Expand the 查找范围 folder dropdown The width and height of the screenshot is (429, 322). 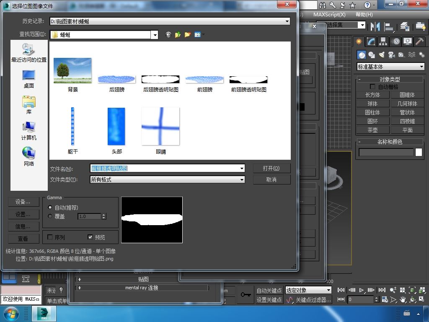155,35
